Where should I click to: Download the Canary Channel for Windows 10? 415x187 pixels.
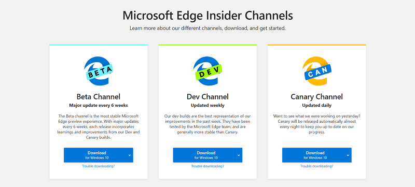pos(313,155)
